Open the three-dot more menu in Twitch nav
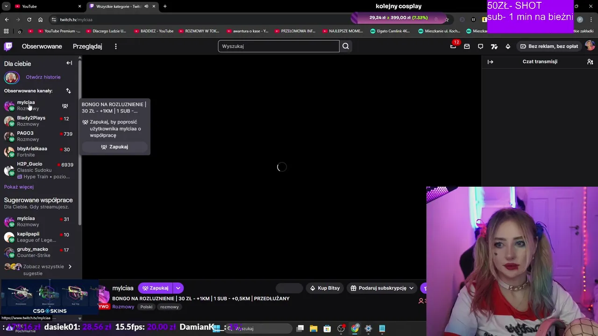This screenshot has width=598, height=336. 116,46
